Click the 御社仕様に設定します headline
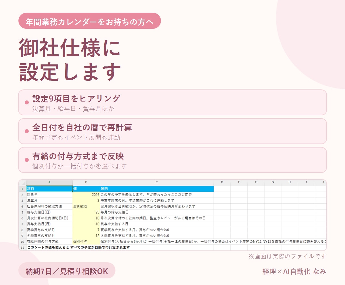This screenshot has height=285, width=345. click(x=70, y=60)
